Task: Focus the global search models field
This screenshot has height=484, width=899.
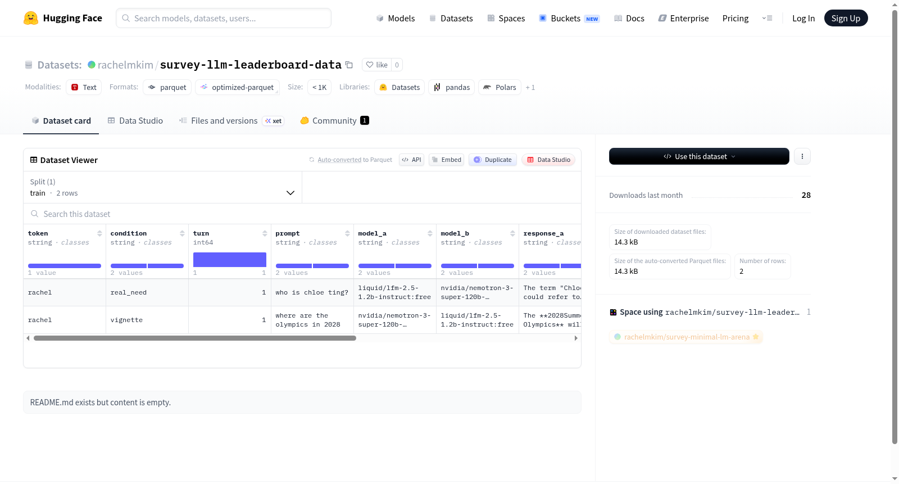Action: pos(224,18)
